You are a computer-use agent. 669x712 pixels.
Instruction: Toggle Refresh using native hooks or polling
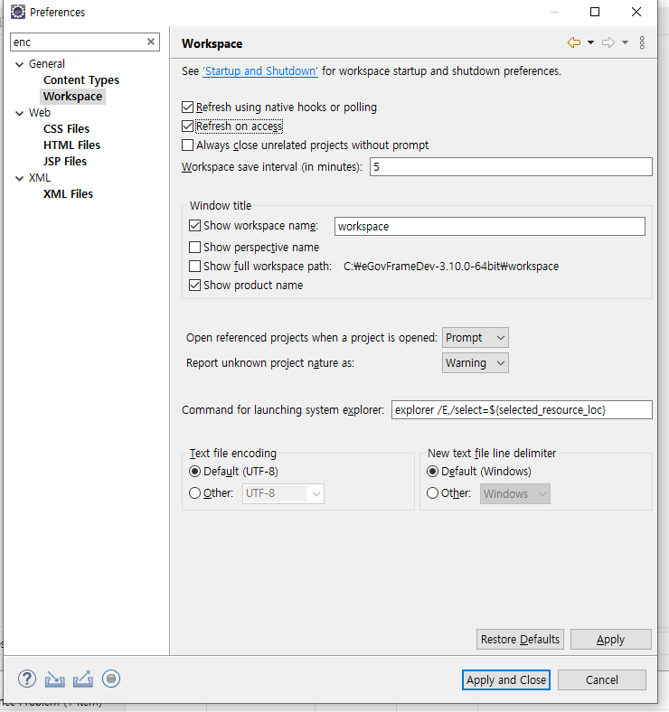(x=187, y=108)
